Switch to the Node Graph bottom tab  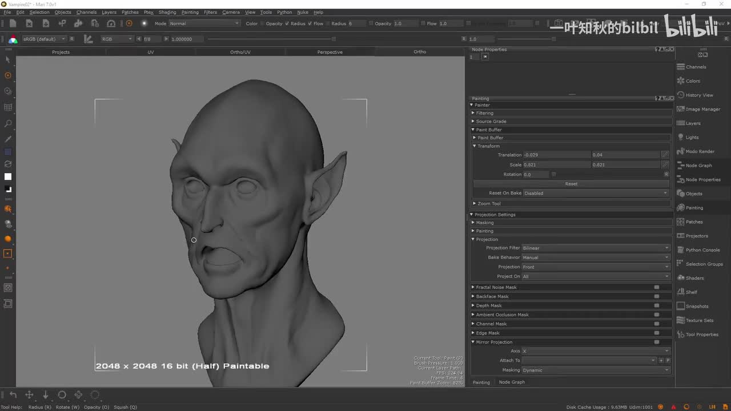pyautogui.click(x=512, y=382)
